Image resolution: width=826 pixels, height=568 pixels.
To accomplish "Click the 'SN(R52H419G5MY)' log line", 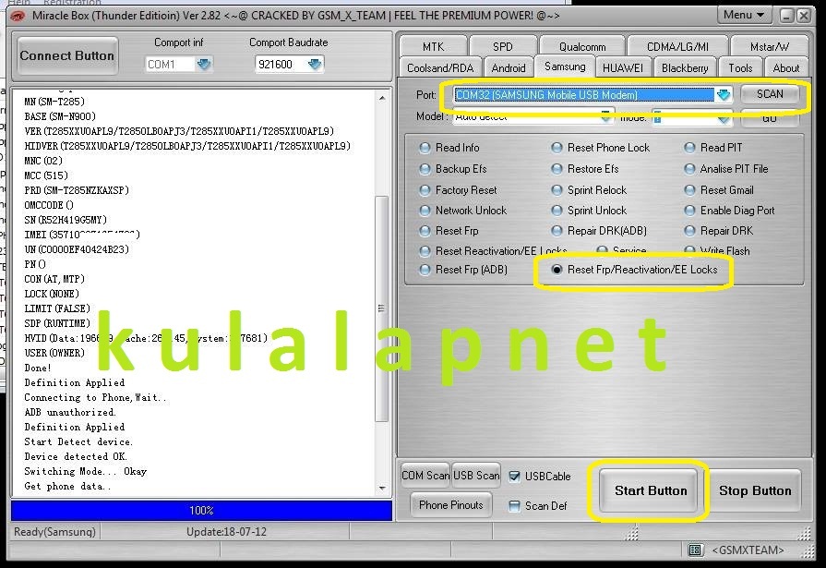I will point(66,220).
